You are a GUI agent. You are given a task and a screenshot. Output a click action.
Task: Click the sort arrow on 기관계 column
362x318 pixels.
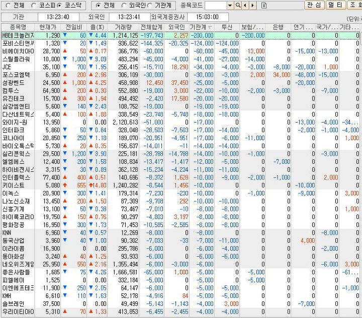210,28
